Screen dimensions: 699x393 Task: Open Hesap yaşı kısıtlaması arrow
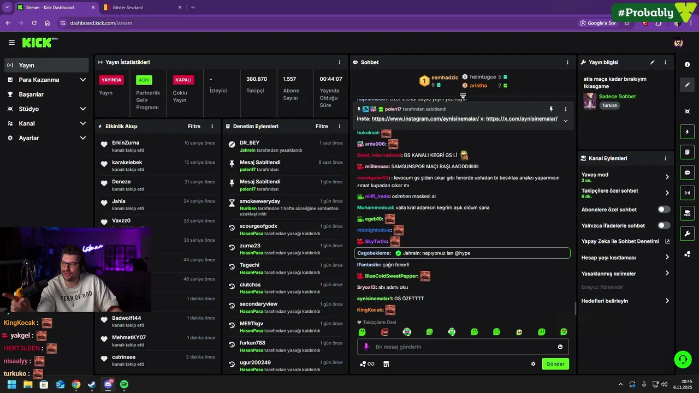click(667, 258)
